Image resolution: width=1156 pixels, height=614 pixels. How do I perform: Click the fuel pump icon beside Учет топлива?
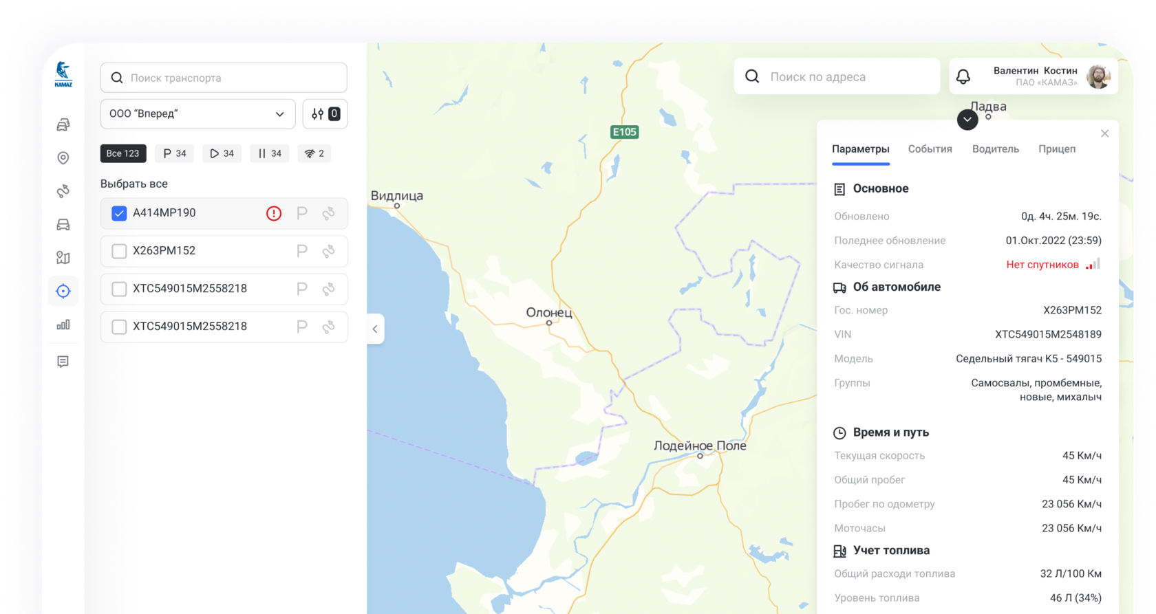pos(839,551)
